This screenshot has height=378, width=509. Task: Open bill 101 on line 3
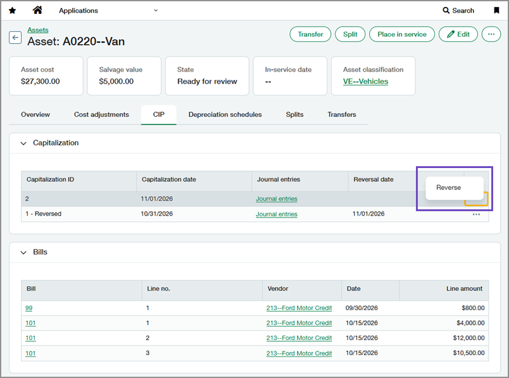click(x=30, y=353)
